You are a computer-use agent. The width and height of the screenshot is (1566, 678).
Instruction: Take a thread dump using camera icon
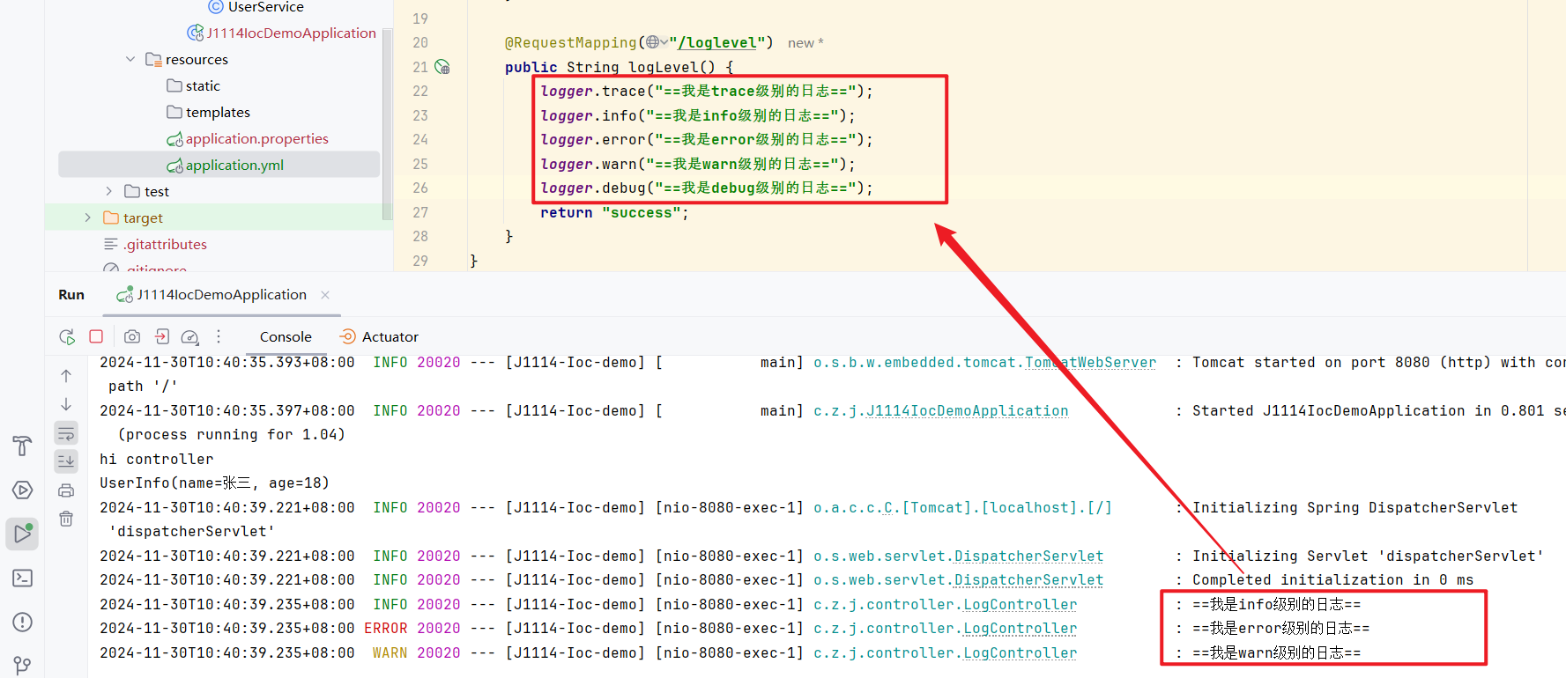132,336
